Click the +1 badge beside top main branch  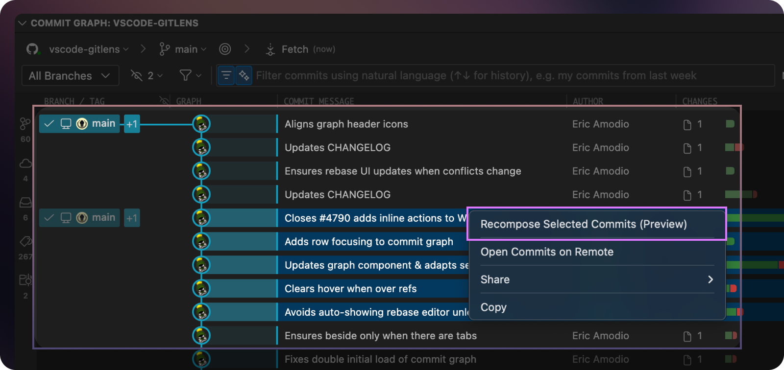click(132, 124)
